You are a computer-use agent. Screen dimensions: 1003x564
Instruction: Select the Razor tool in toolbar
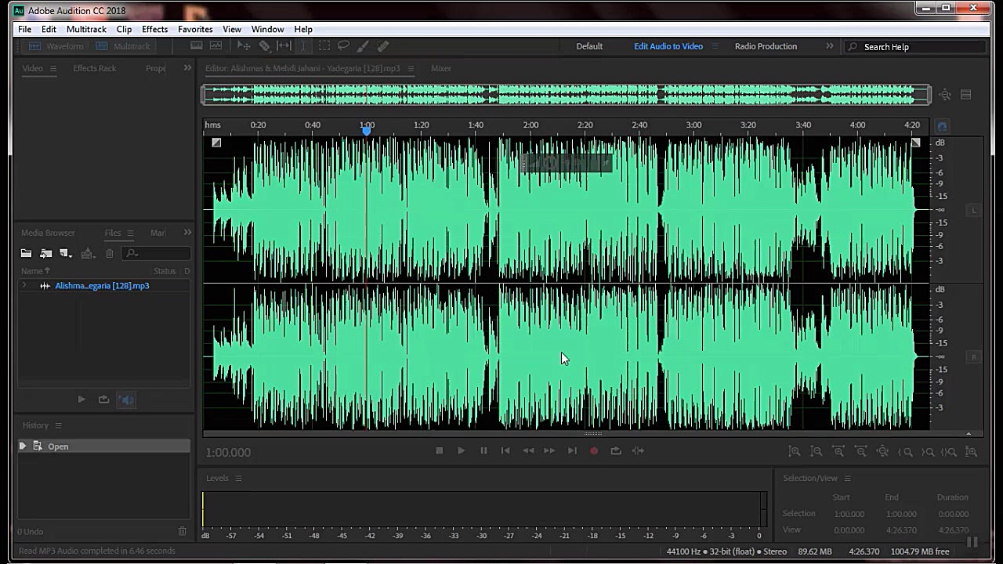pos(265,46)
